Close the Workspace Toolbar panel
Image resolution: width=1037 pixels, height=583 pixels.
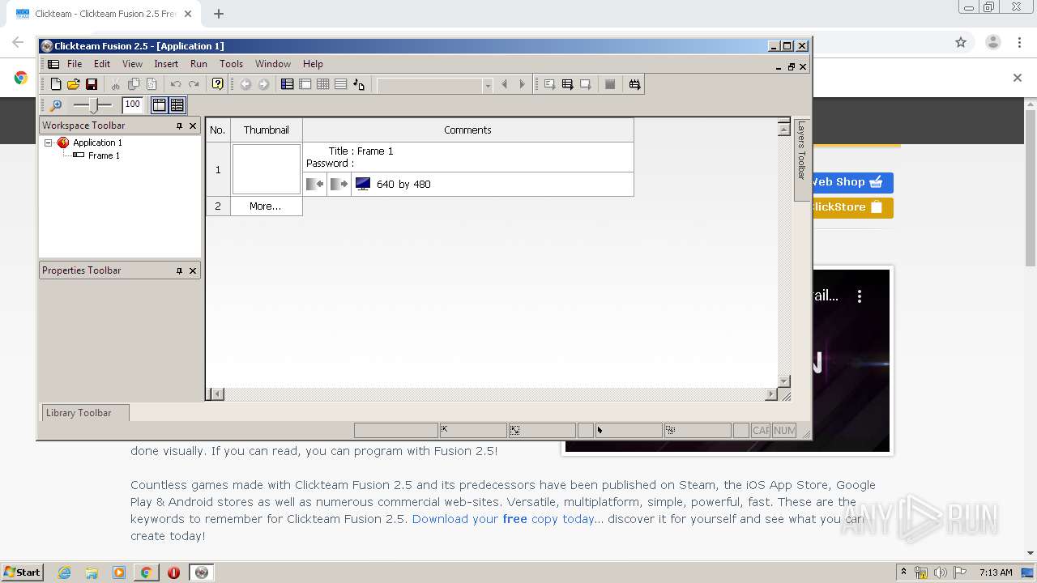193,126
